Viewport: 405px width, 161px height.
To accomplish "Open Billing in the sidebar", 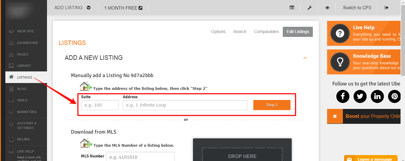I will [x=26, y=139].
